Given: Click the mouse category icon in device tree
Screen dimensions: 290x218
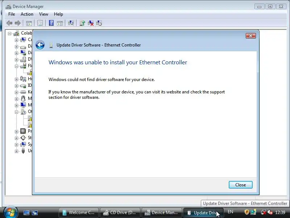Looking at the screenshot, I should pyautogui.click(x=23, y=98).
